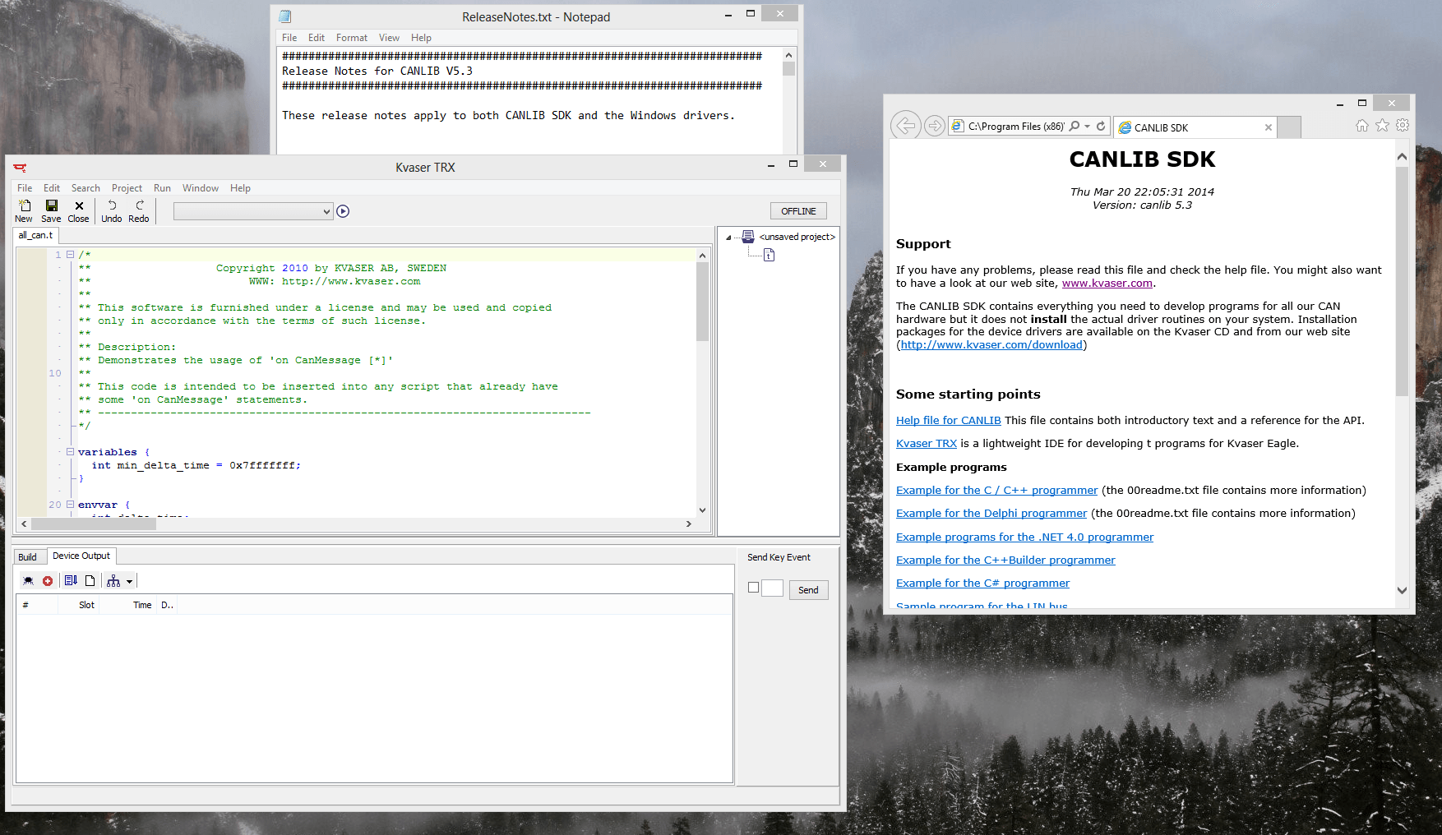
Task: Collapse the variables code block
Action: pos(71,451)
